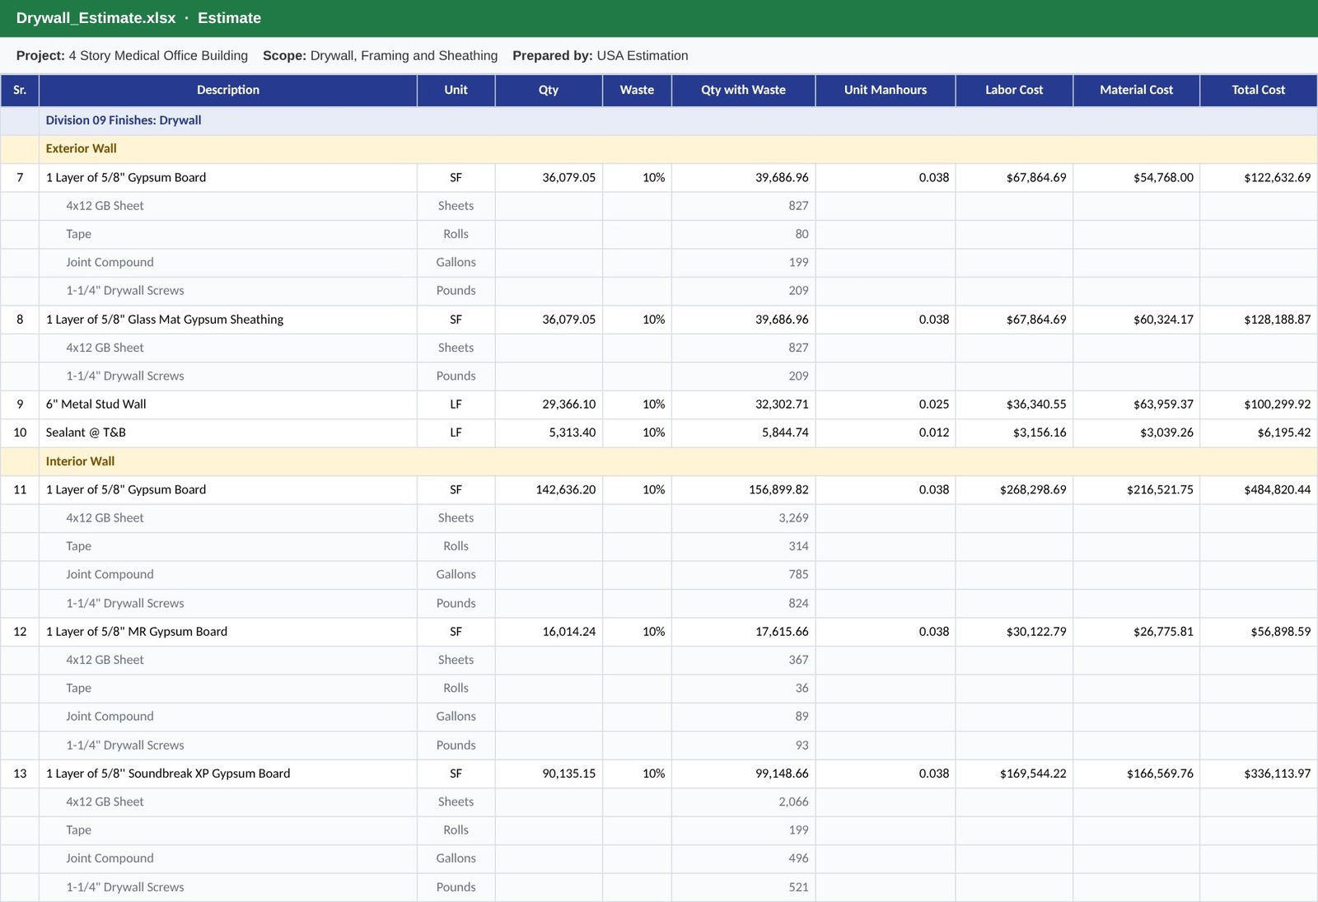1318x902 pixels.
Task: Select the Prepared by: USA Estimation text
Action: click(x=600, y=56)
